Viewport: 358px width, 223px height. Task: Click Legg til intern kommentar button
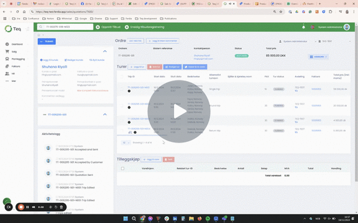tap(163, 41)
